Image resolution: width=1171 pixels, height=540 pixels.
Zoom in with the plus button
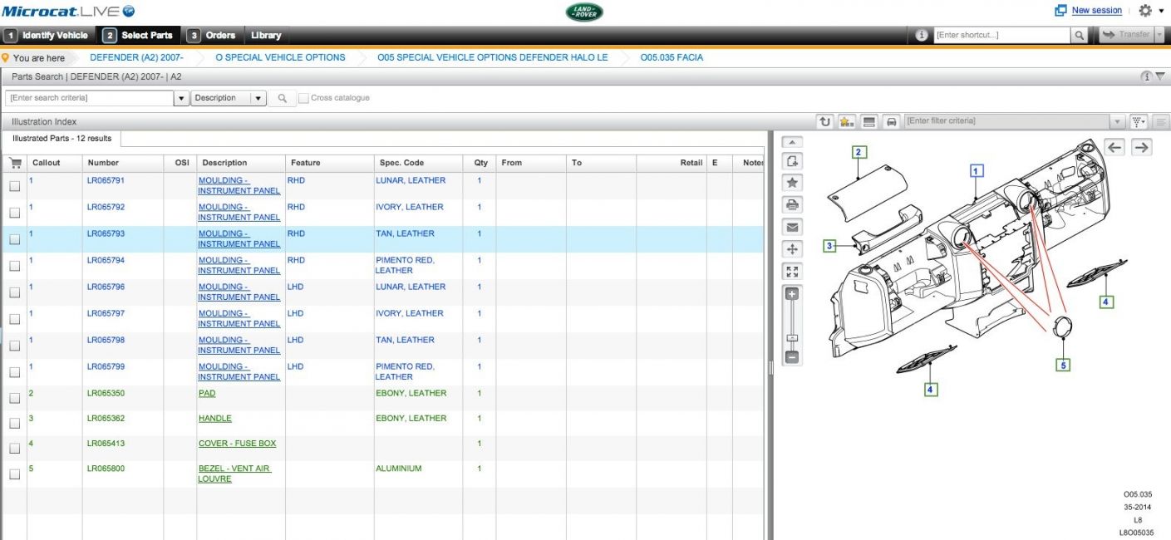pos(793,294)
